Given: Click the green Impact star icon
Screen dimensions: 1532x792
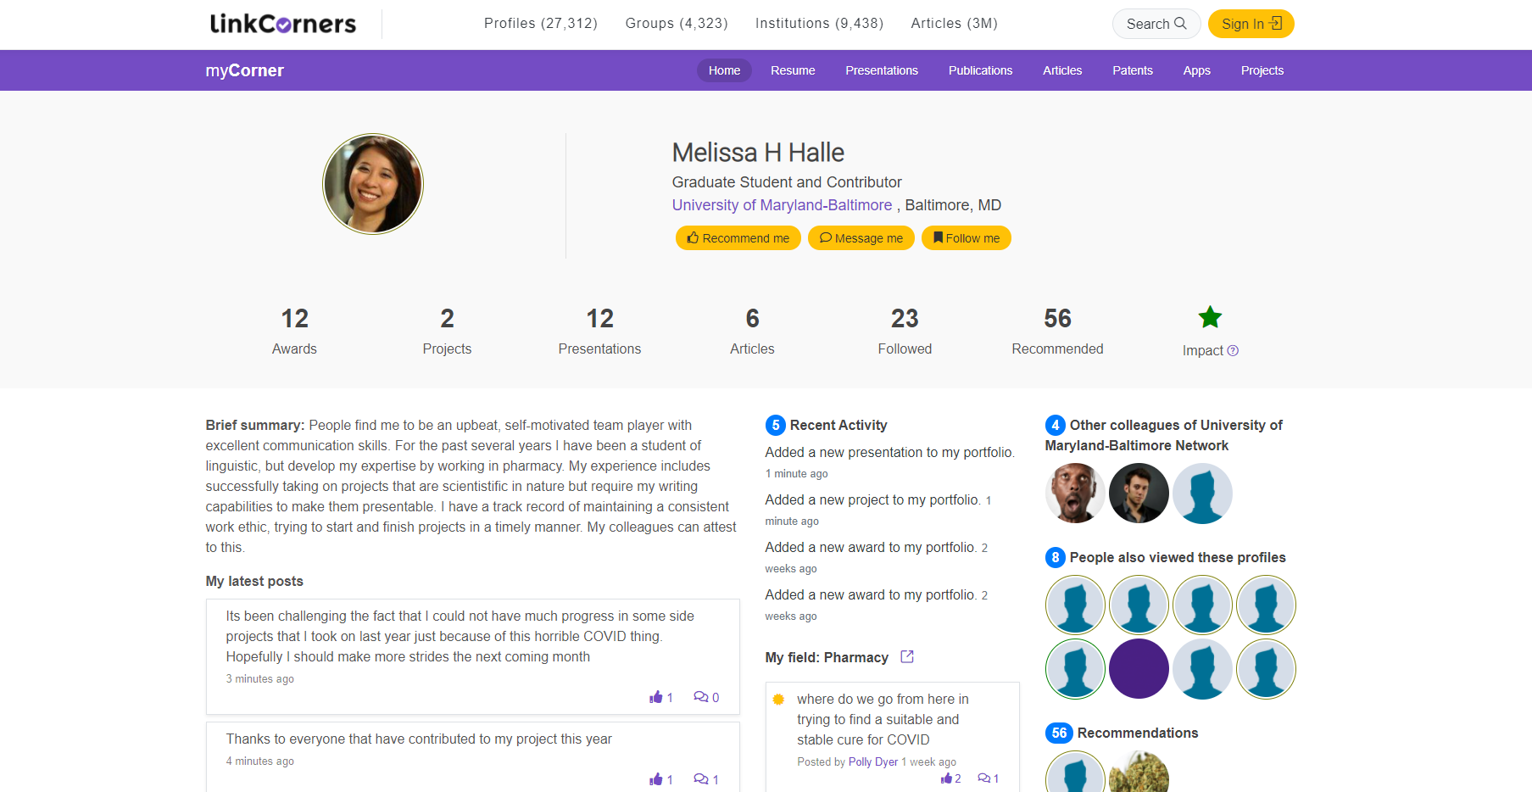Looking at the screenshot, I should 1210,318.
